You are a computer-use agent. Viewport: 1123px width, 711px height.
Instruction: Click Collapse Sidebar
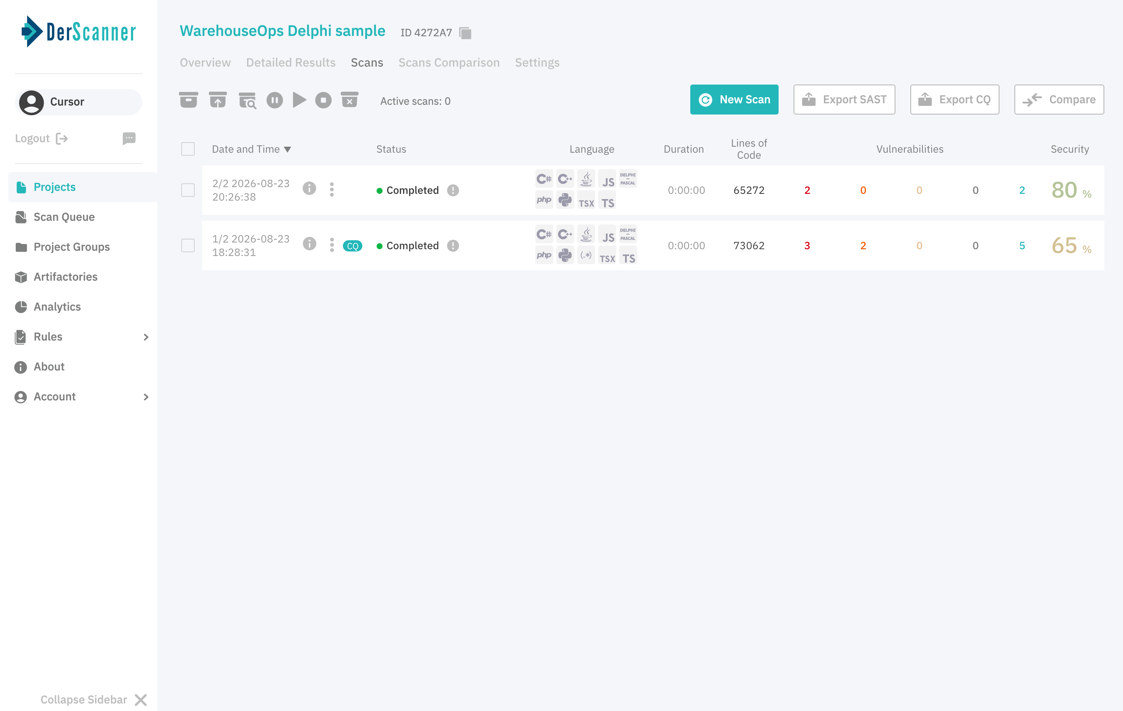pyautogui.click(x=94, y=699)
